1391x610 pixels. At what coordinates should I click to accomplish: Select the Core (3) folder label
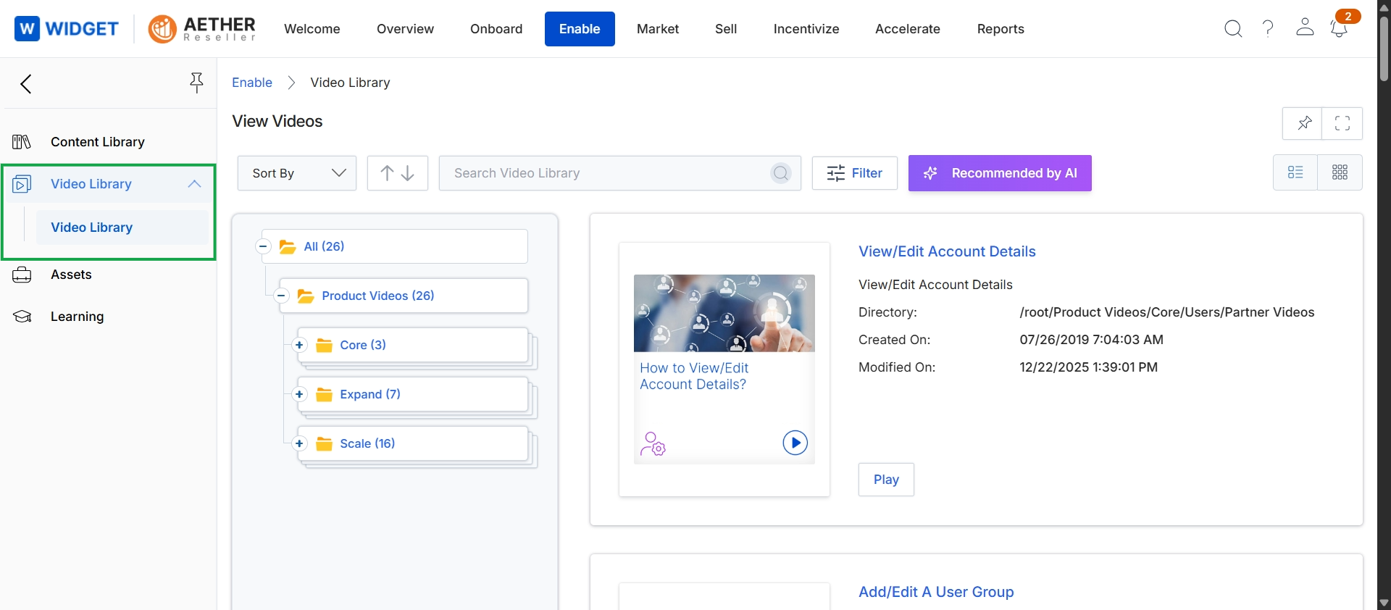point(363,345)
